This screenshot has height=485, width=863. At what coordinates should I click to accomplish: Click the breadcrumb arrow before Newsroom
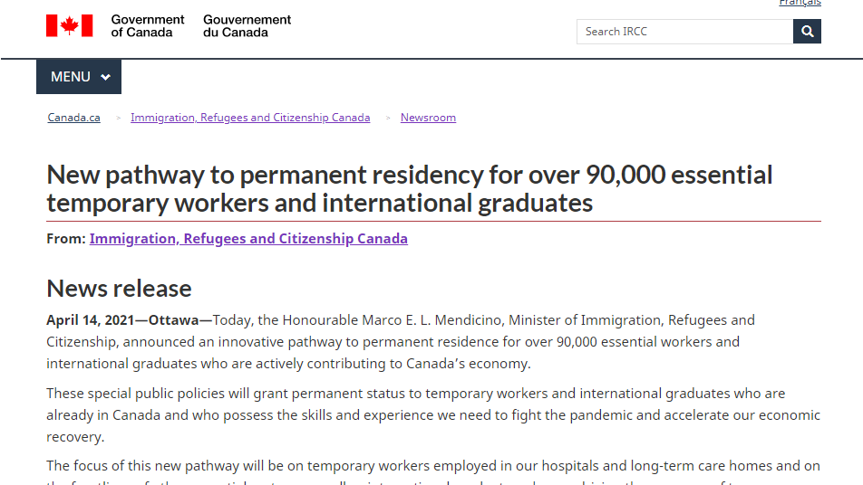388,118
